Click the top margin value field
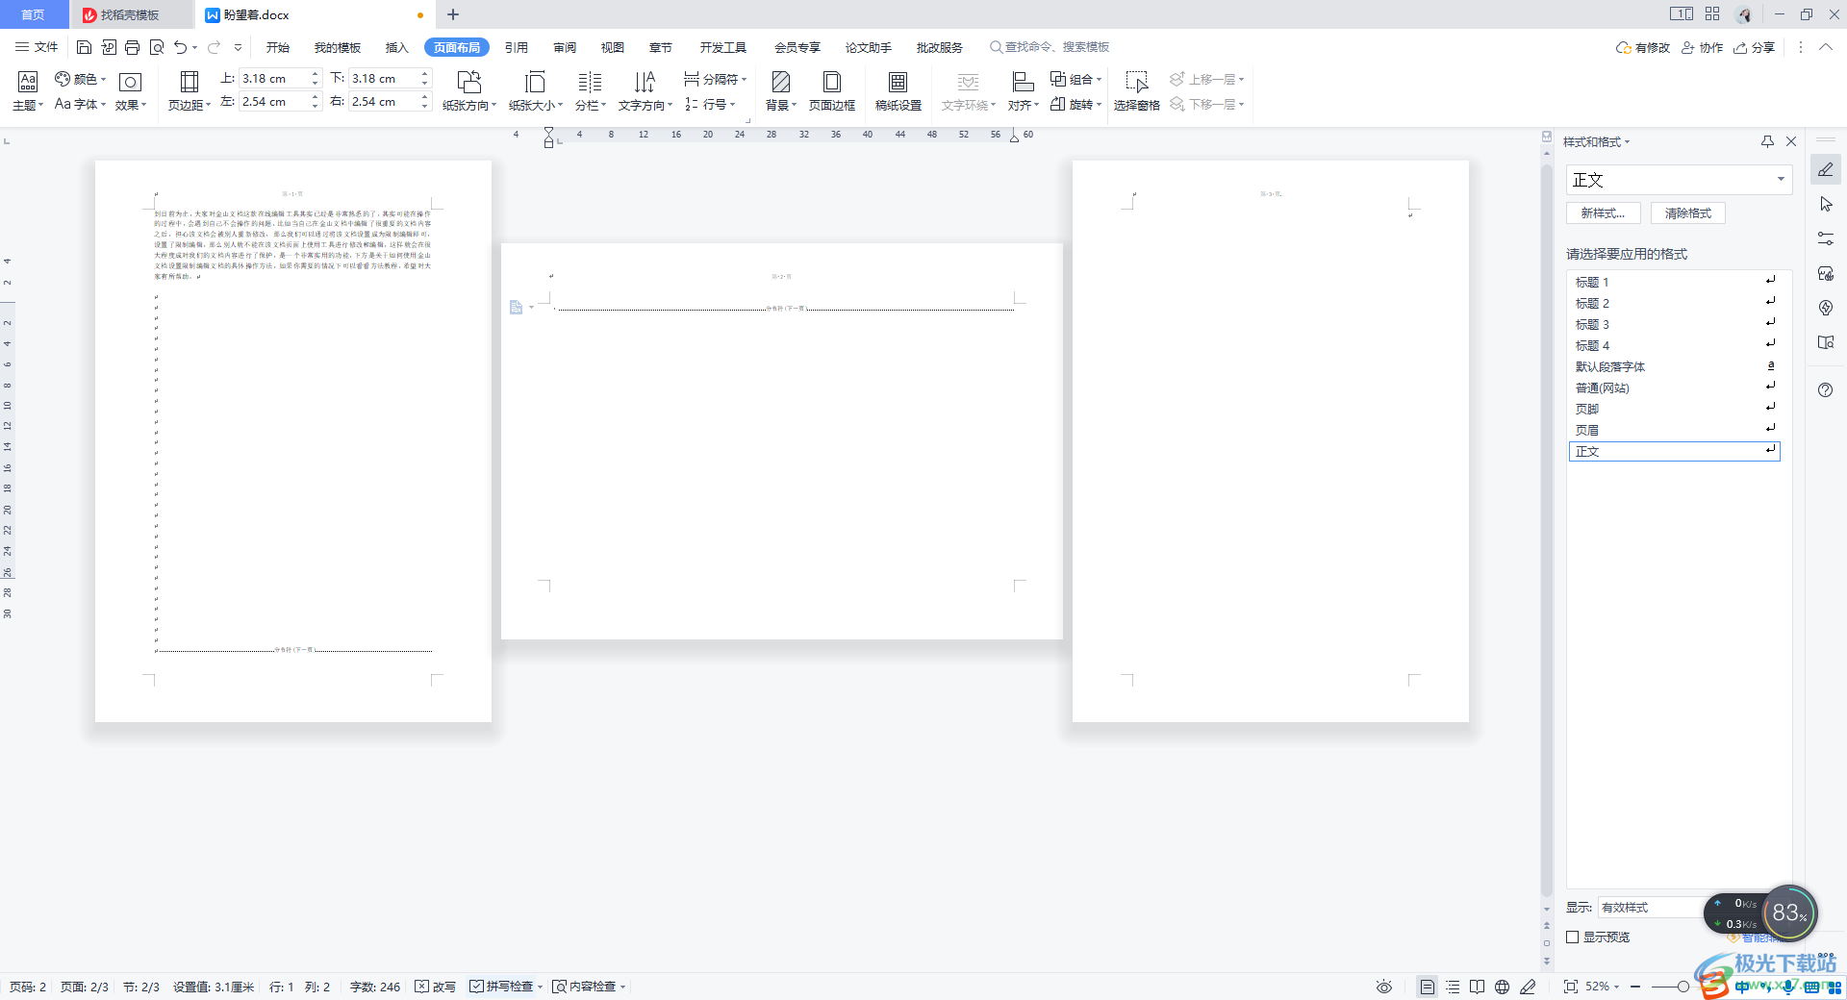 (273, 79)
